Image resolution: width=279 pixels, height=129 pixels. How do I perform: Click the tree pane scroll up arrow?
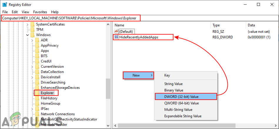click(x=108, y=24)
